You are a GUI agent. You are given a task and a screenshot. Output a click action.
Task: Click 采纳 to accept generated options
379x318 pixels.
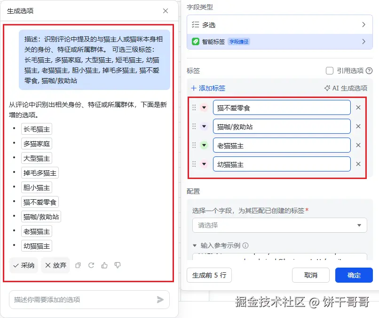(x=24, y=265)
